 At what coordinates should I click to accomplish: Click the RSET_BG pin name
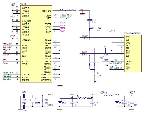coord(46,11)
